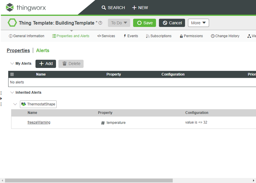
Task: Toggle the select-all alerts checkbox
Action: (x=12, y=74)
